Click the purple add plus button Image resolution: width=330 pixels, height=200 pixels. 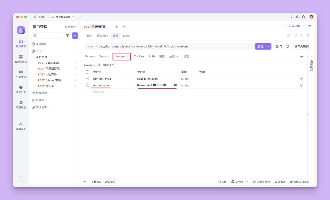coord(75,36)
